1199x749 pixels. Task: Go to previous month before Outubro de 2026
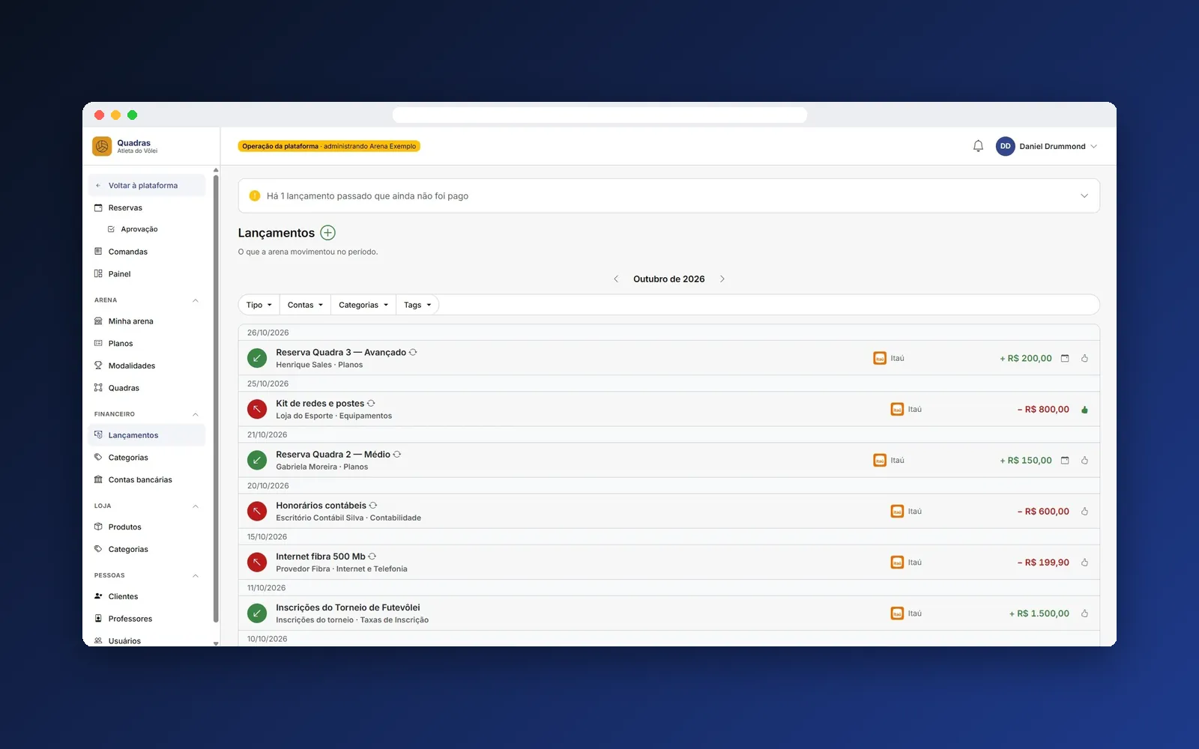pyautogui.click(x=616, y=279)
